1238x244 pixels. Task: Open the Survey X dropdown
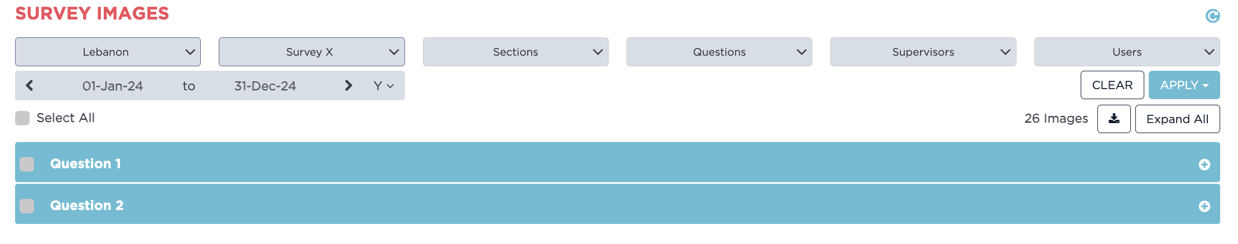[x=311, y=52]
